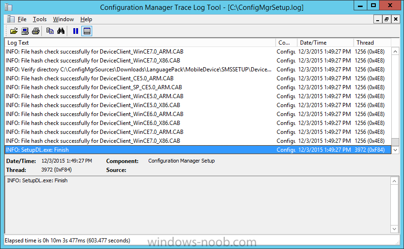Minimize the Trace Log Tool window
The image size is (404, 249).
pyautogui.click(x=360, y=6)
